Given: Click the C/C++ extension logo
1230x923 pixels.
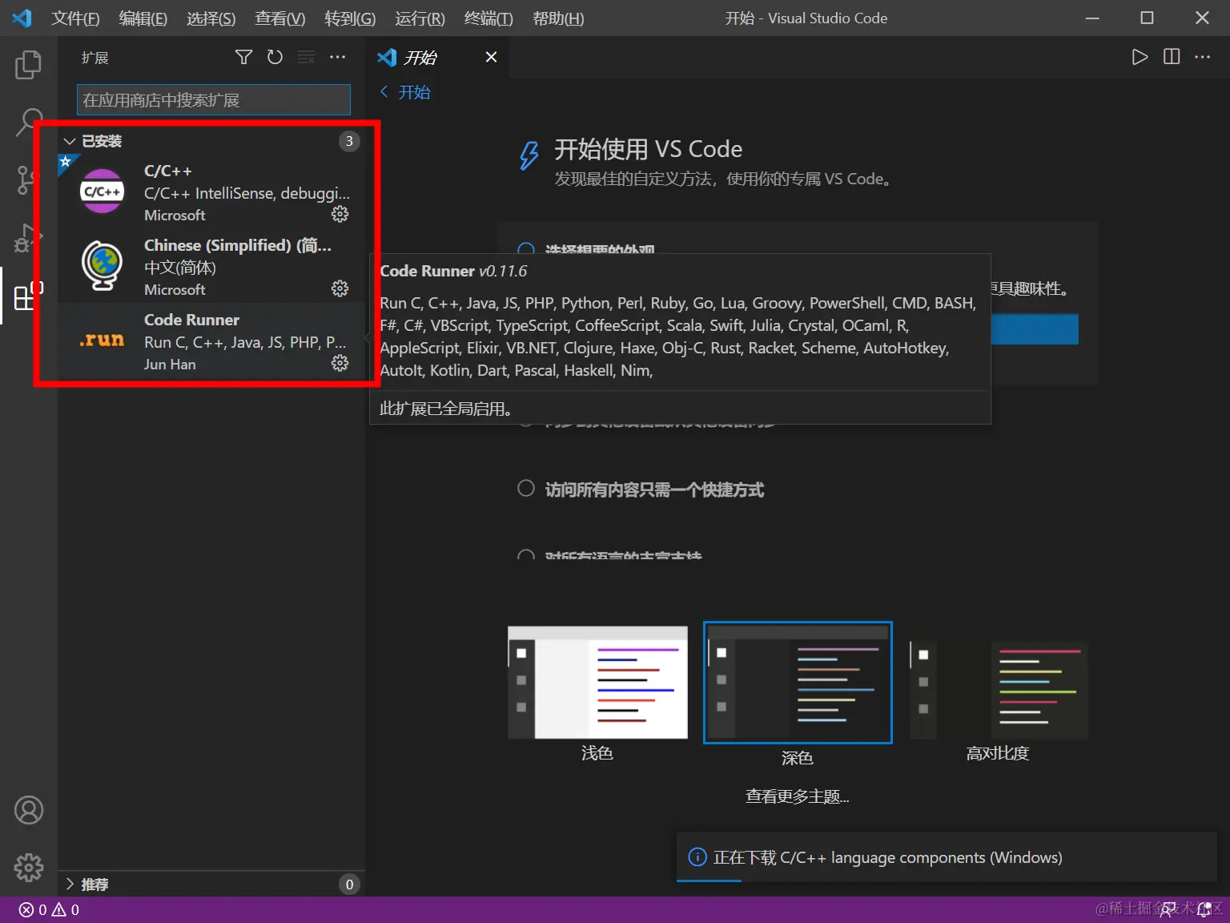Looking at the screenshot, I should click(x=102, y=191).
